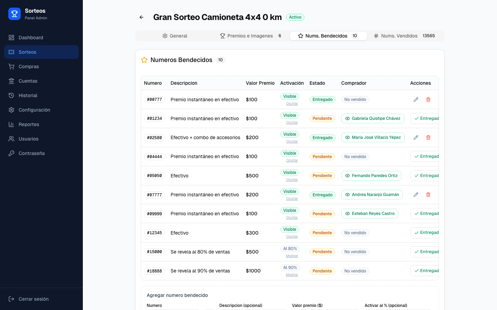Click number badge #00777
497x310 pixels.
pos(154,100)
